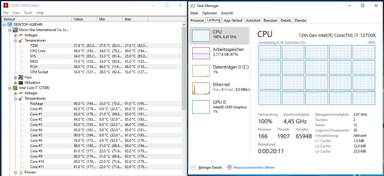Switch to the App-Verlauf tab

[233, 20]
